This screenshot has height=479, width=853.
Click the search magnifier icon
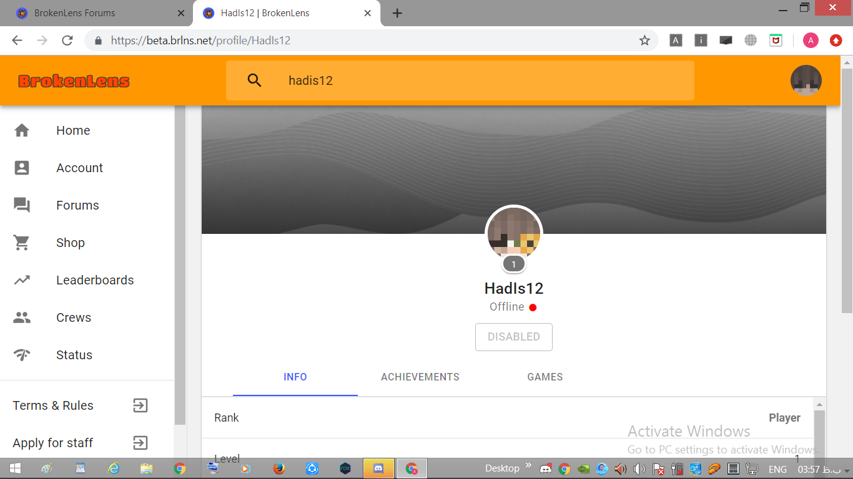tap(254, 80)
